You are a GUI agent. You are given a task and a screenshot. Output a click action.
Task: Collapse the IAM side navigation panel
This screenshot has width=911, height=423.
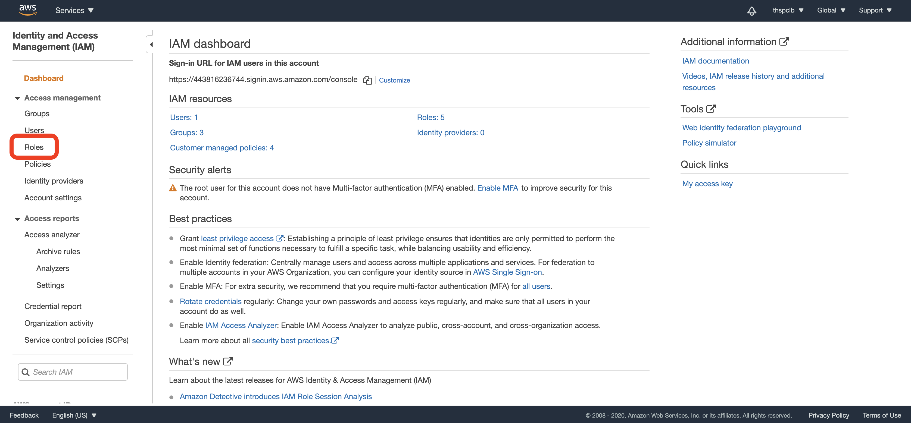pos(150,44)
